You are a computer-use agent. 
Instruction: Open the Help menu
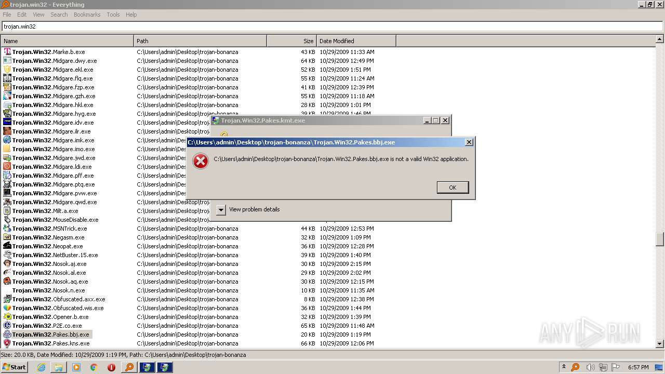click(x=131, y=15)
